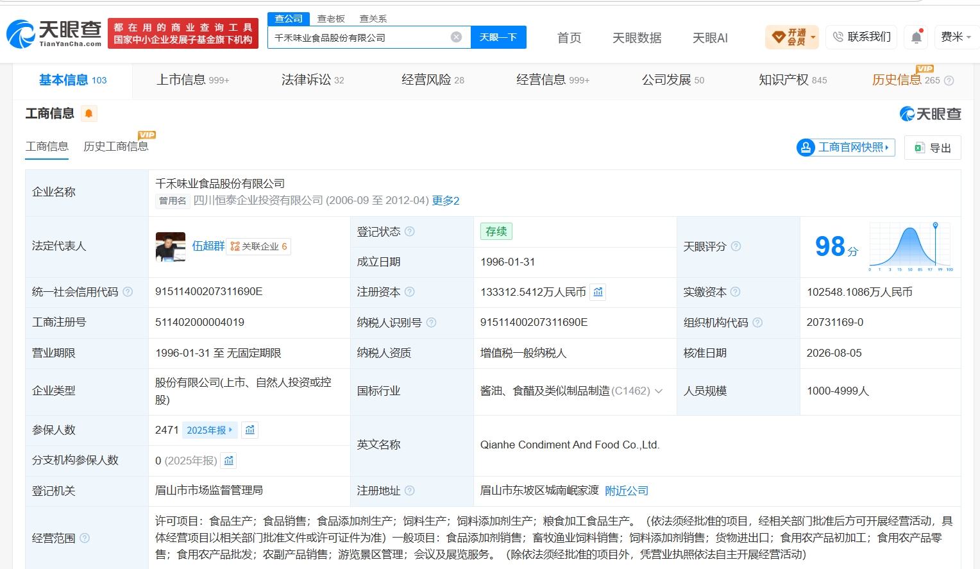Click help icon beside 统一社会信用代码
Screen dimensions: 980x569
click(128, 292)
